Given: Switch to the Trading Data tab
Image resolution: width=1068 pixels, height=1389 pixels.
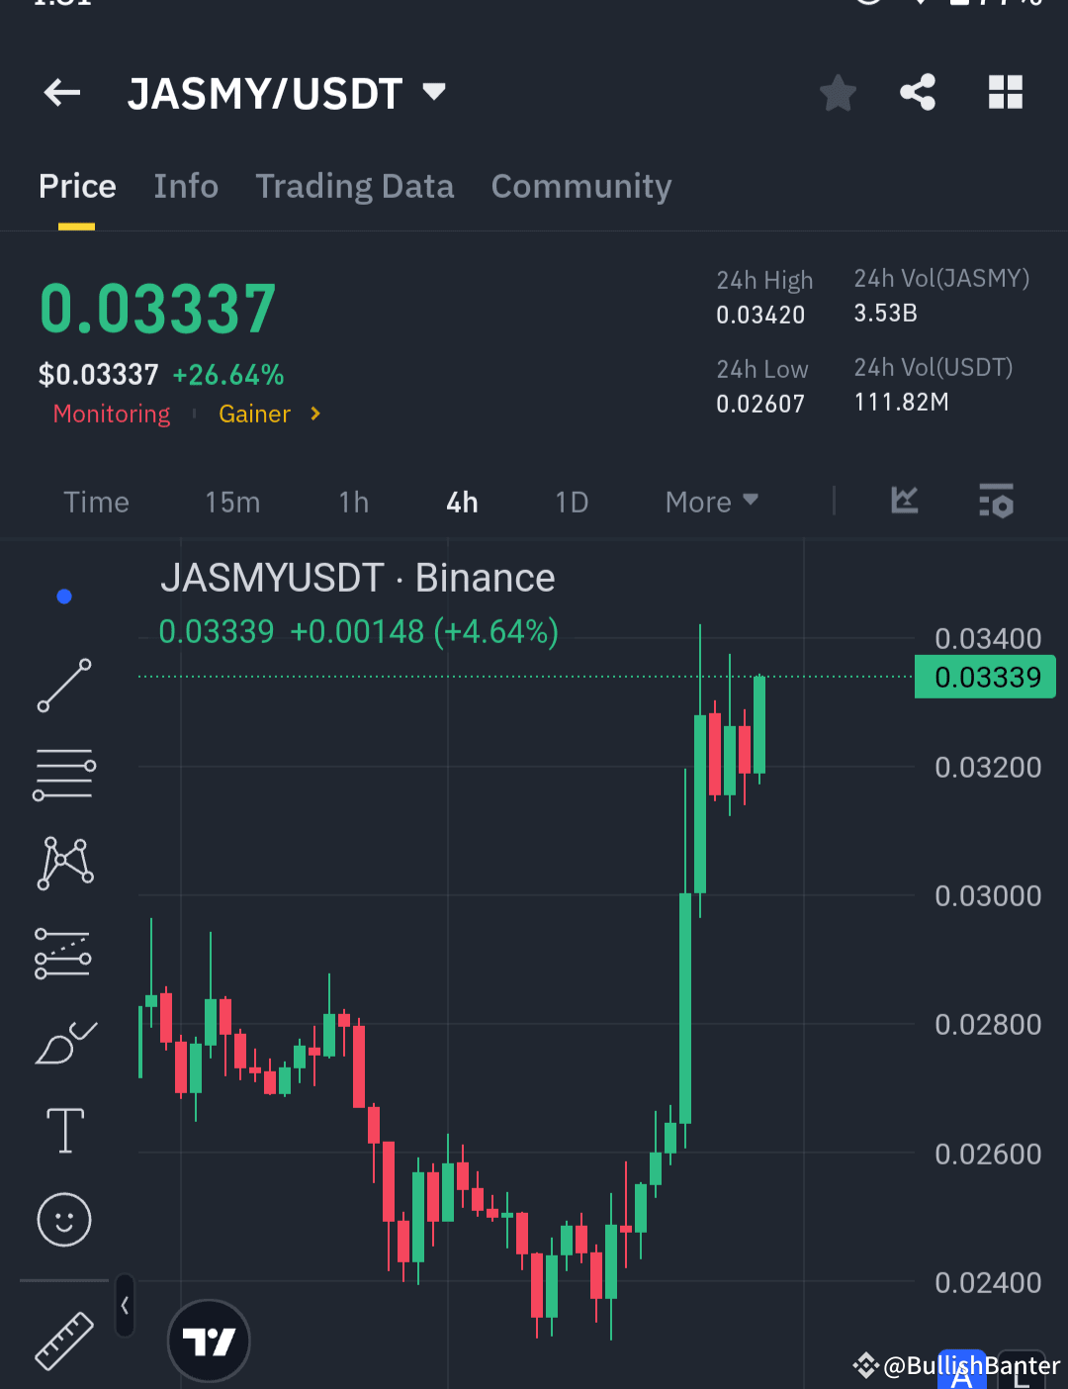Looking at the screenshot, I should click(x=355, y=186).
